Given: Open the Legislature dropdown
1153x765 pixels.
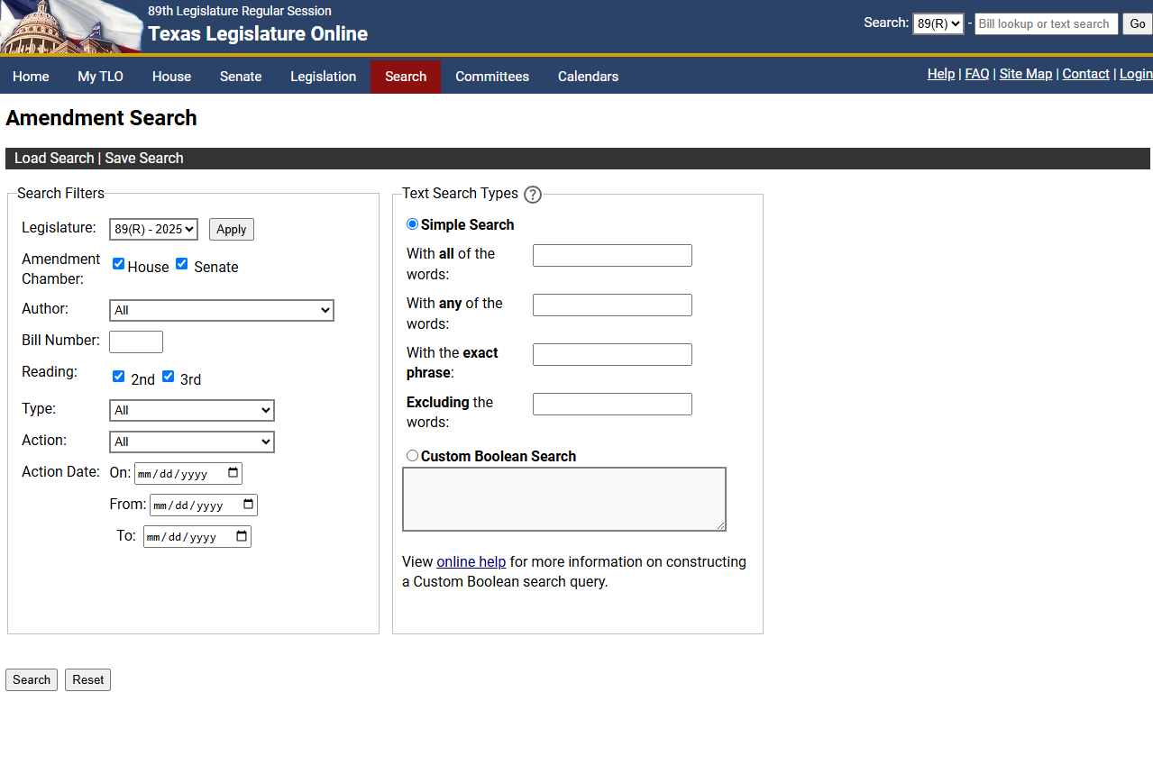Looking at the screenshot, I should [153, 229].
